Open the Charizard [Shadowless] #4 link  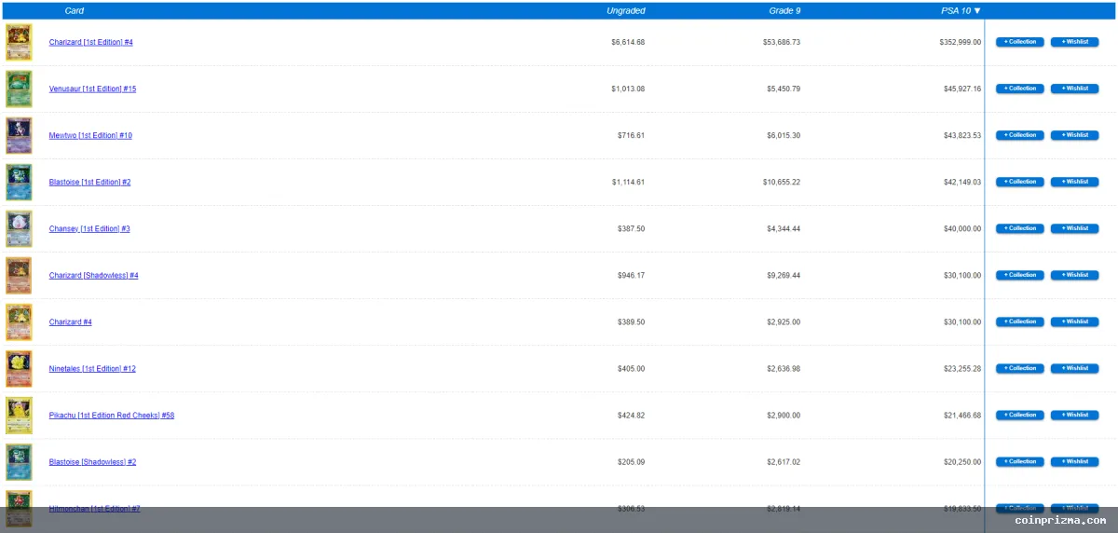[93, 276]
